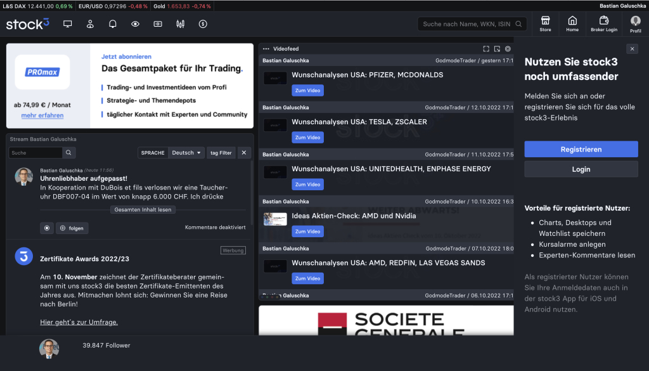Viewport: 649px width, 371px height.
Task: Click the notification bell icon
Action: (113, 24)
